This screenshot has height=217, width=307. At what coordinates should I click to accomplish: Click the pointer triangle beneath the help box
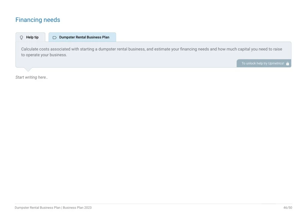(x=28, y=70)
